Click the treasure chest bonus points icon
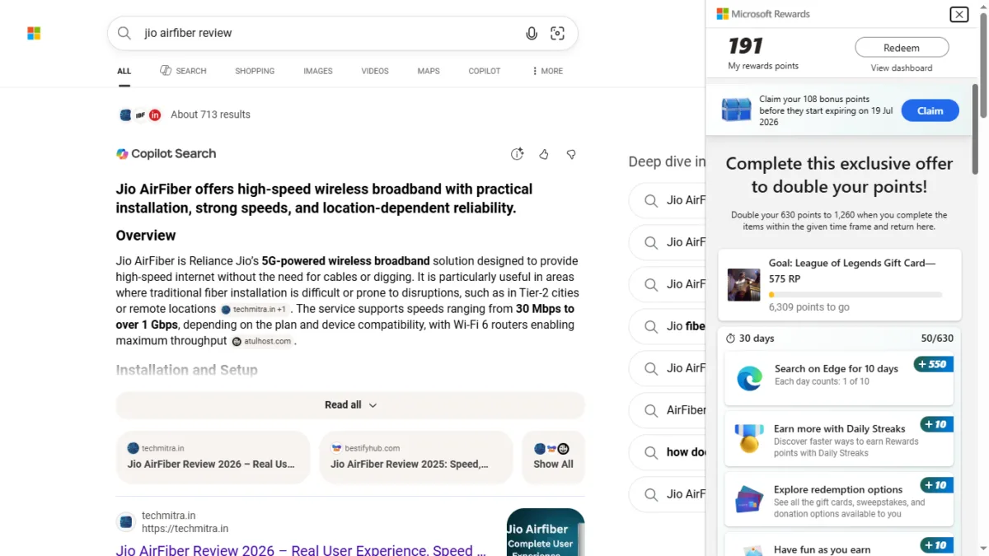 737,110
